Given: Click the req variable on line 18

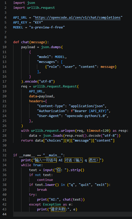Looking at the screenshot, I should click(x=24, y=86).
